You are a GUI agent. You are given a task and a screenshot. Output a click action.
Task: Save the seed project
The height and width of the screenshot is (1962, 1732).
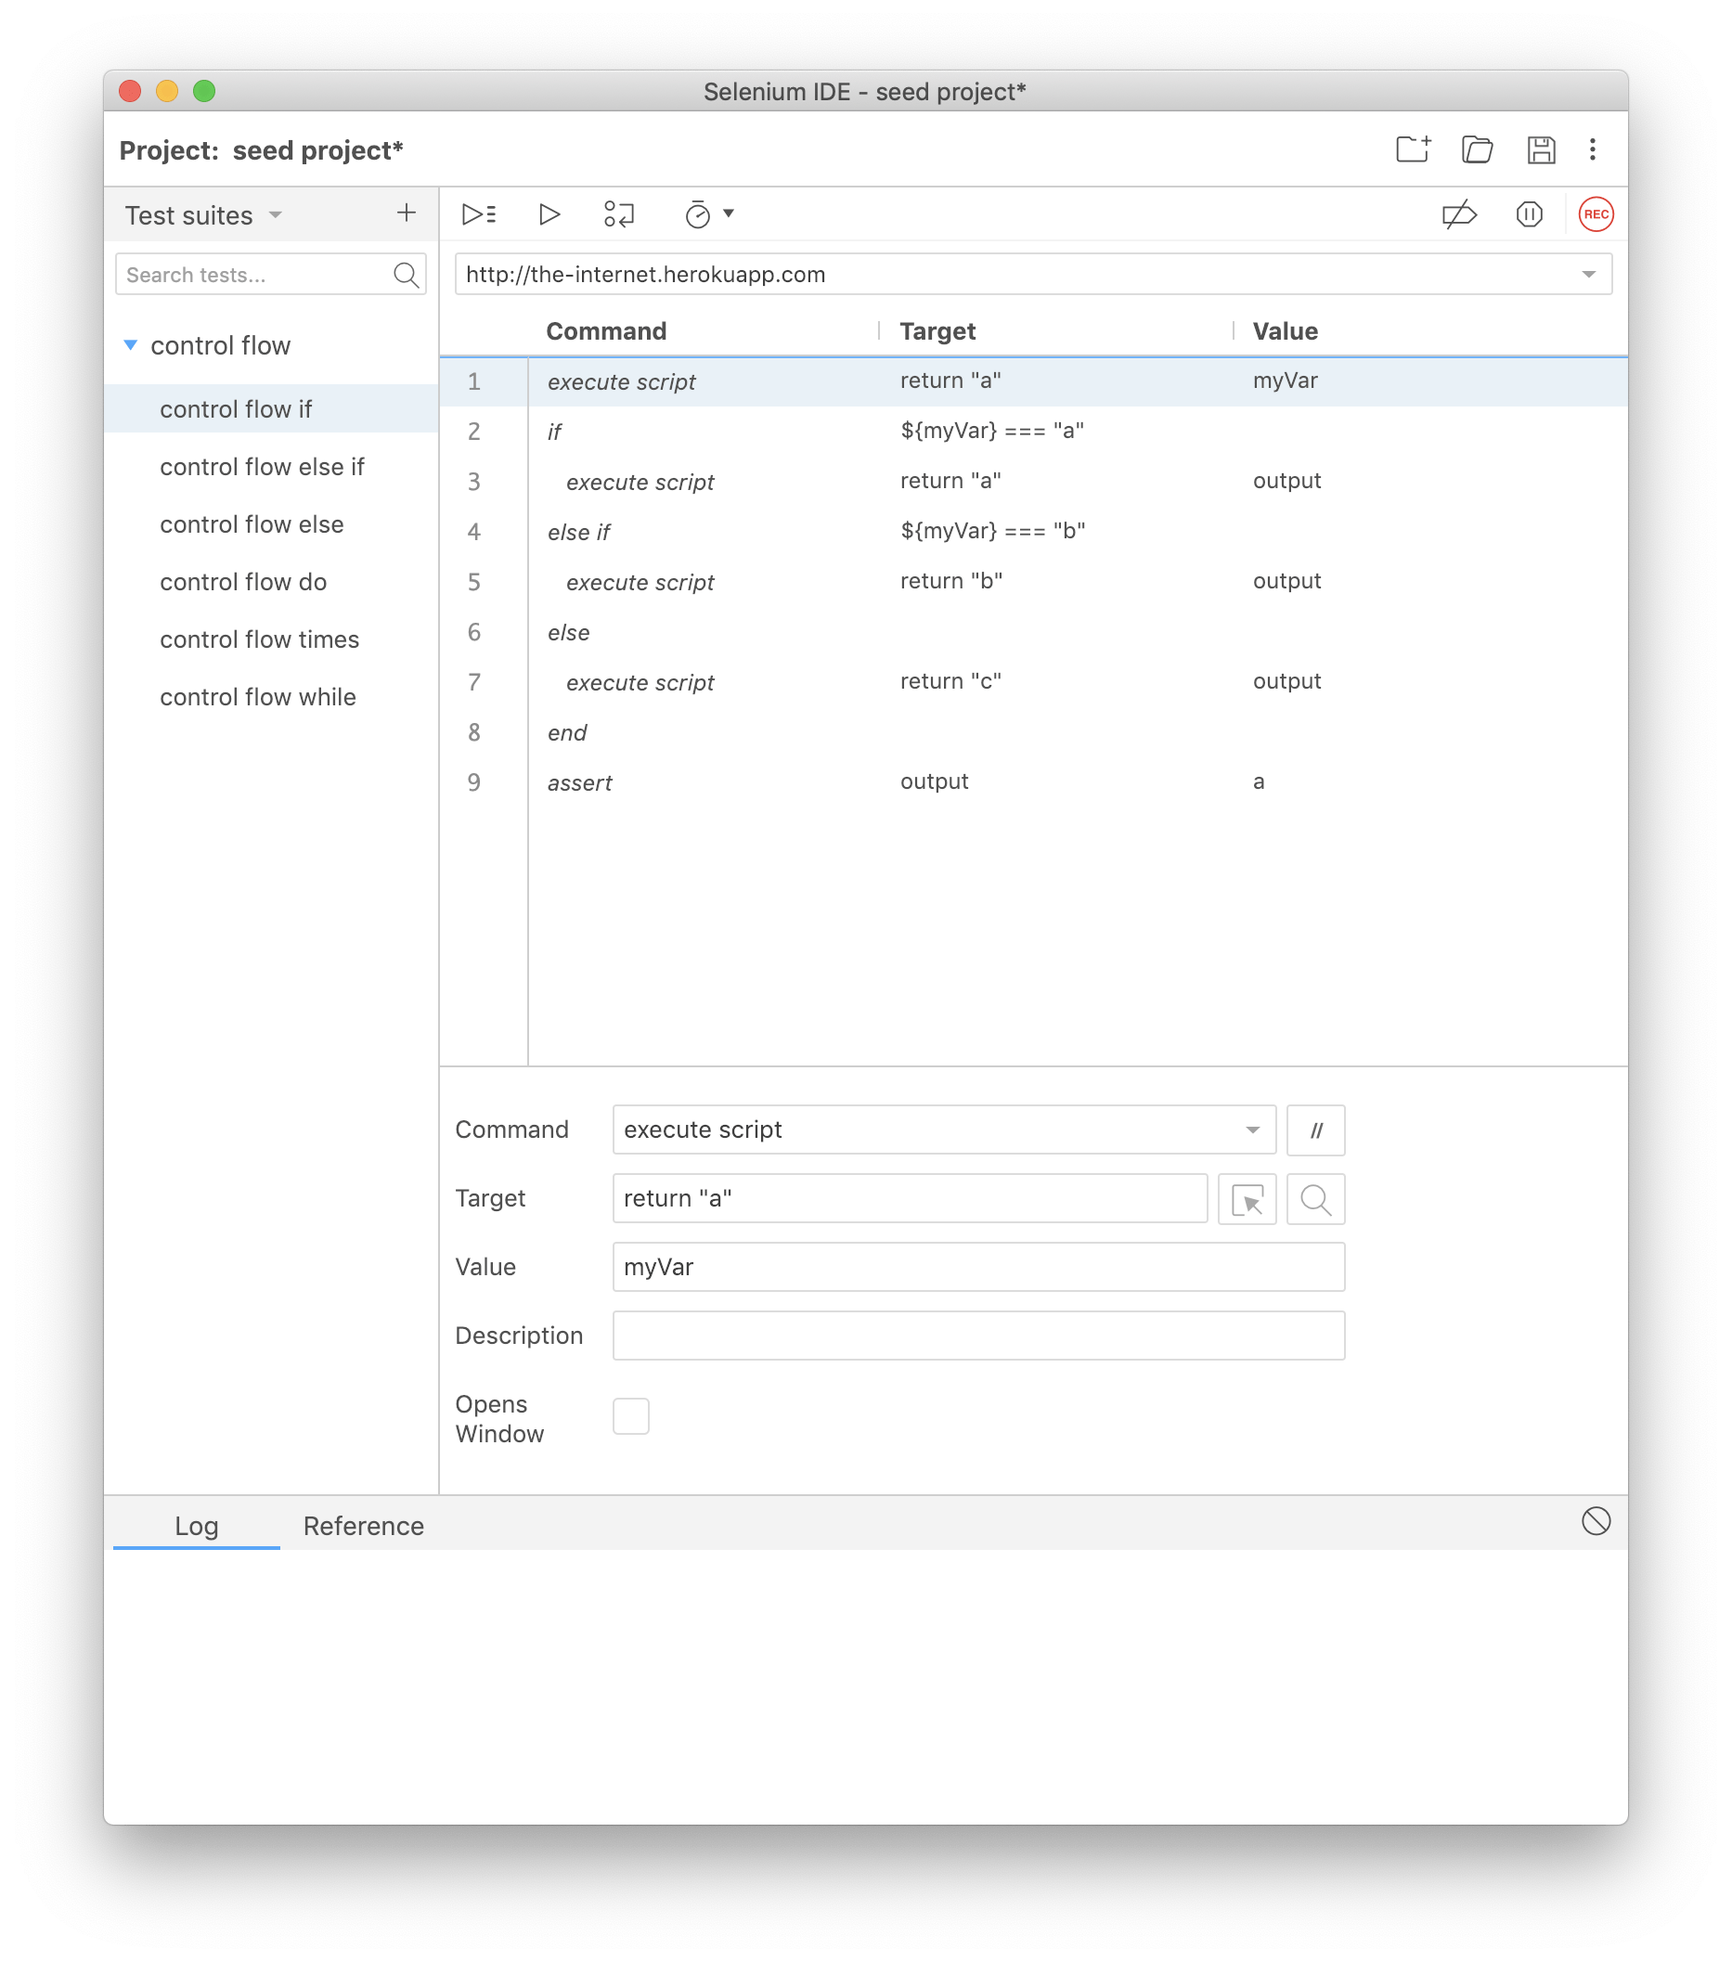(1543, 148)
